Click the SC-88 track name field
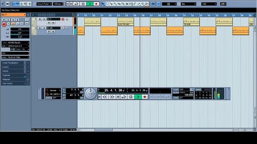 pos(53,28)
